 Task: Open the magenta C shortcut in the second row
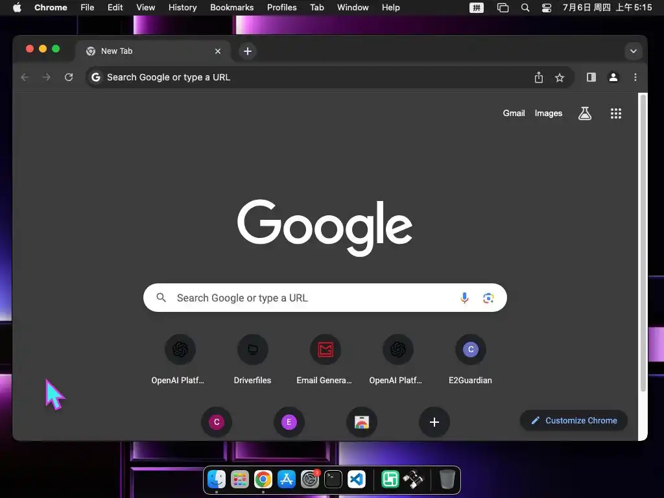(x=217, y=421)
